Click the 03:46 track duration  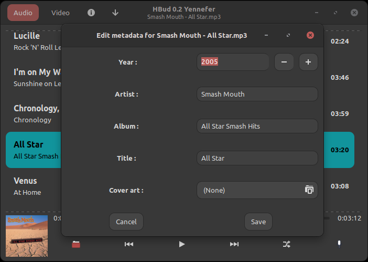(340, 78)
